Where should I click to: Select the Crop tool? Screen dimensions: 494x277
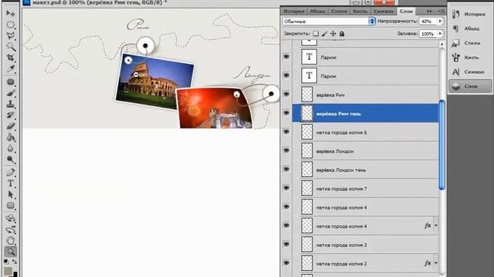11,58
